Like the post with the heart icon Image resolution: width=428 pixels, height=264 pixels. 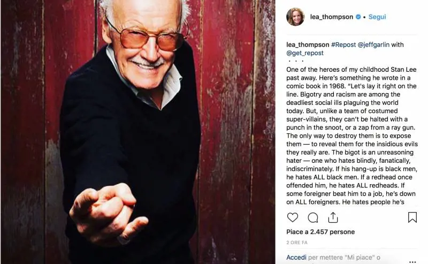click(293, 217)
